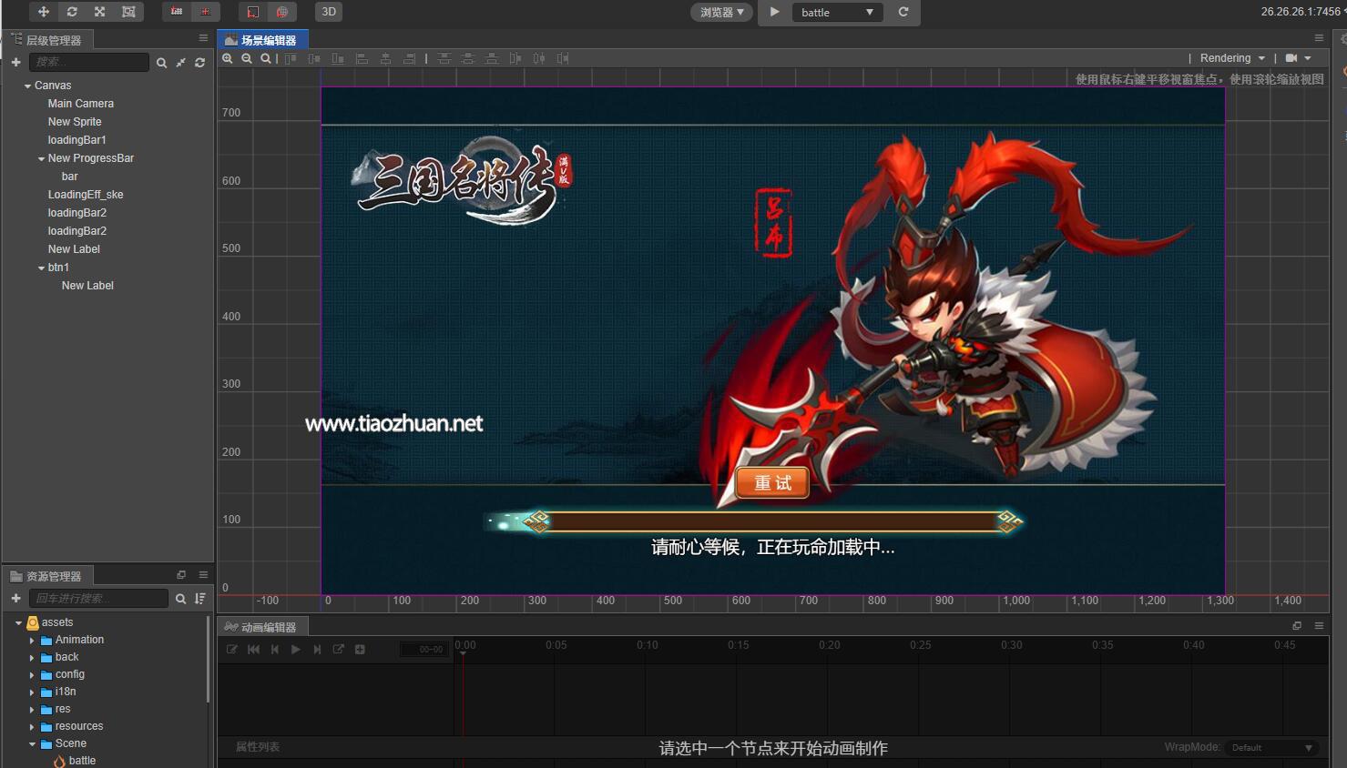
Task: Open the hierarchy panel hamburger menu
Action: pyautogui.click(x=203, y=38)
